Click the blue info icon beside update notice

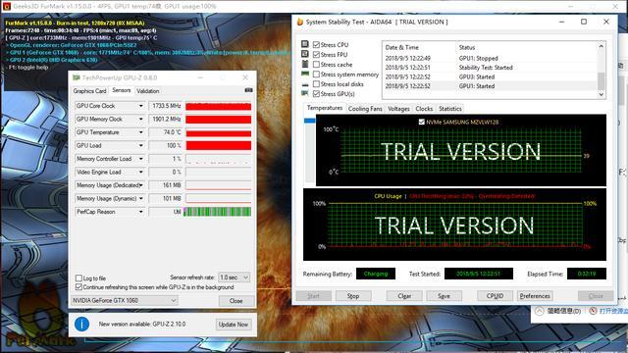(x=82, y=324)
